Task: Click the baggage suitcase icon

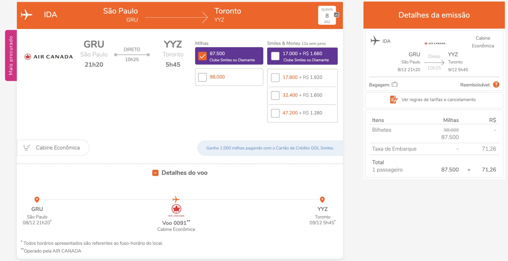Action: 395,84
